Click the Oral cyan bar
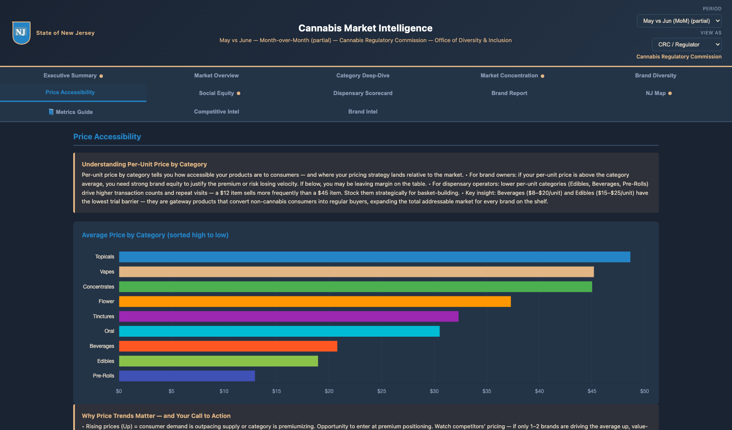The height and width of the screenshot is (430, 732). [x=279, y=331]
